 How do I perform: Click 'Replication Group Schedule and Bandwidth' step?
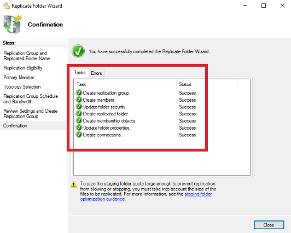tap(31, 98)
